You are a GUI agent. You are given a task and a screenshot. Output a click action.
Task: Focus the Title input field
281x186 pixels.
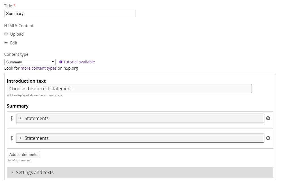pyautogui.click(x=70, y=14)
